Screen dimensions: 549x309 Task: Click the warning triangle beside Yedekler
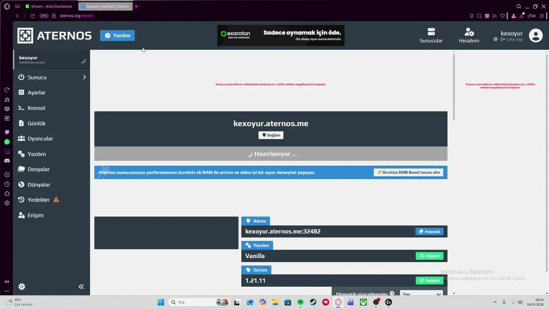[56, 200]
